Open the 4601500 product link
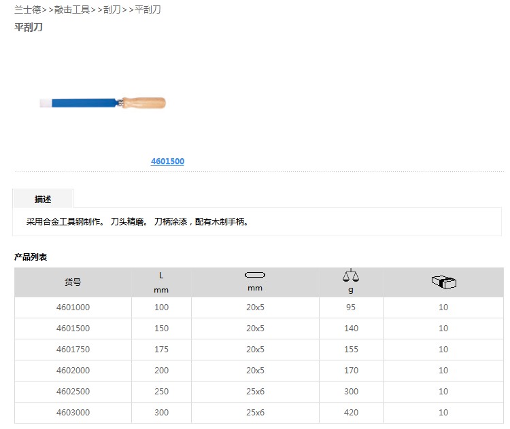The width and height of the screenshot is (510, 429). point(167,162)
